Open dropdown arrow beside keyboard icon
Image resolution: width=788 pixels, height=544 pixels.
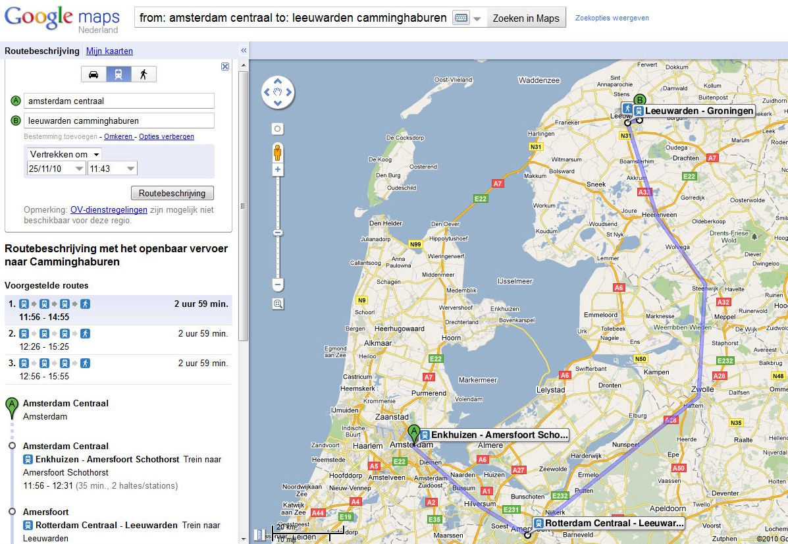(x=477, y=18)
